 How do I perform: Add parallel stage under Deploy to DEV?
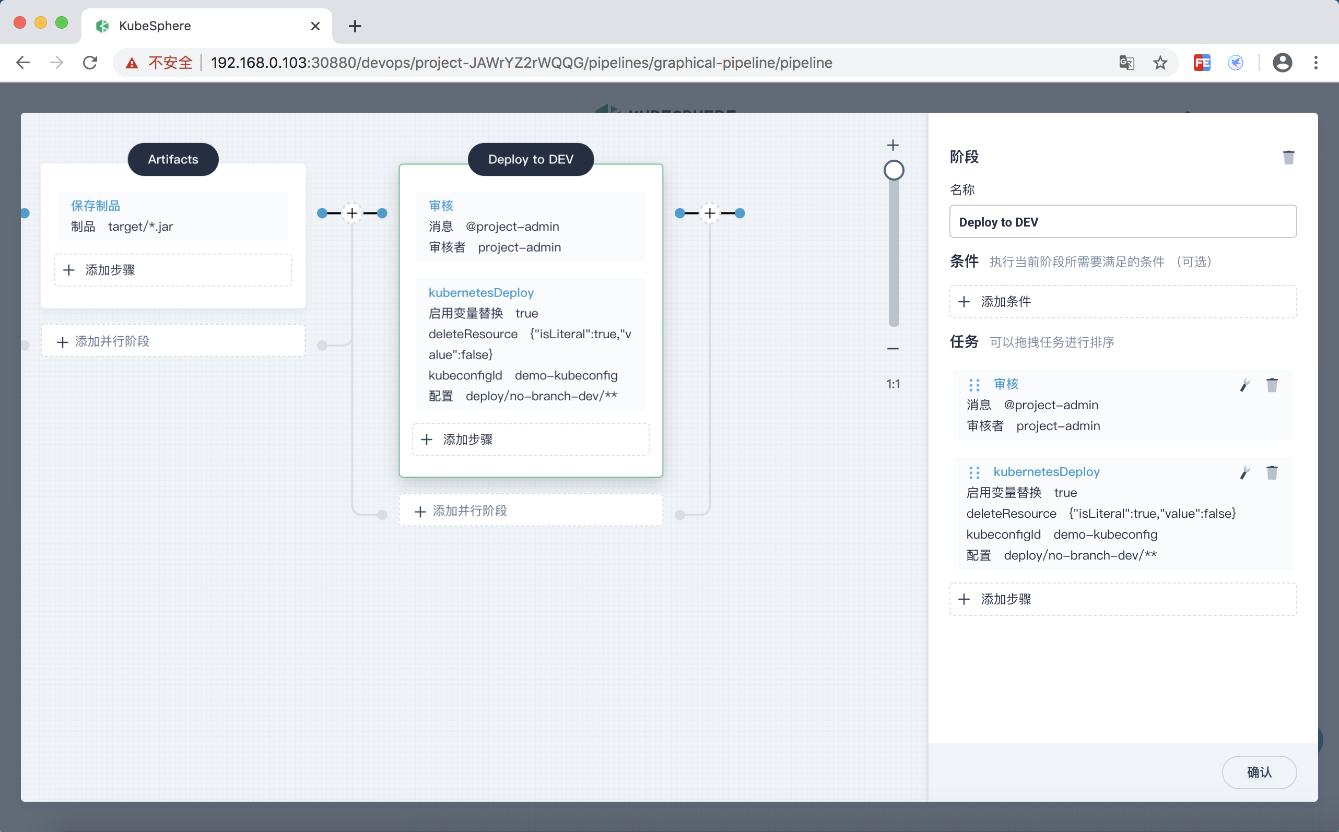coord(530,510)
